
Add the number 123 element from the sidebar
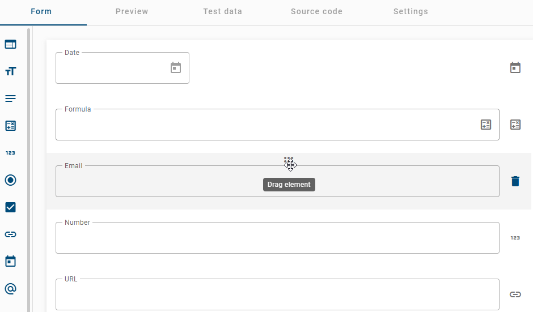coord(11,153)
